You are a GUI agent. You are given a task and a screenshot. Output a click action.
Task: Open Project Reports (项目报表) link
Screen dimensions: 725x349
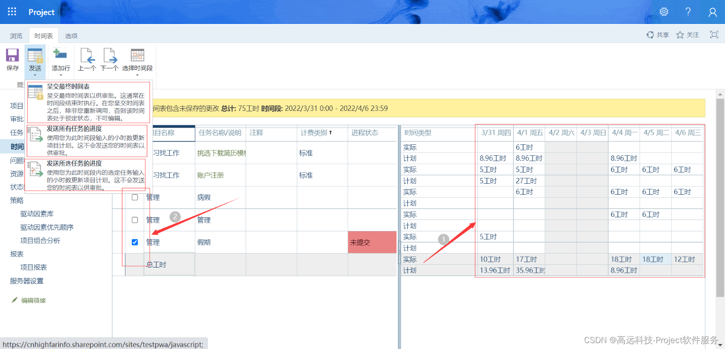coord(34,267)
